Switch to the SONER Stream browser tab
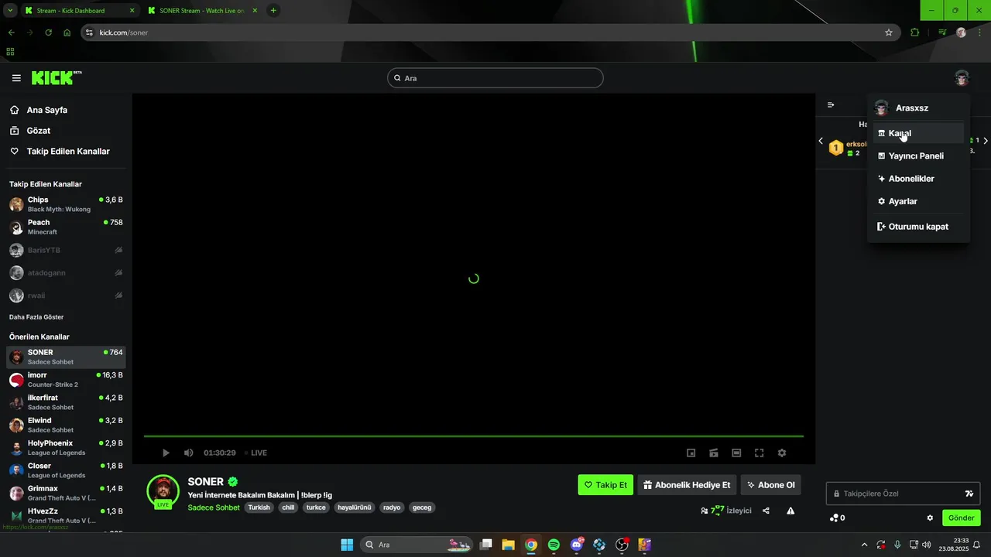 pyautogui.click(x=202, y=11)
